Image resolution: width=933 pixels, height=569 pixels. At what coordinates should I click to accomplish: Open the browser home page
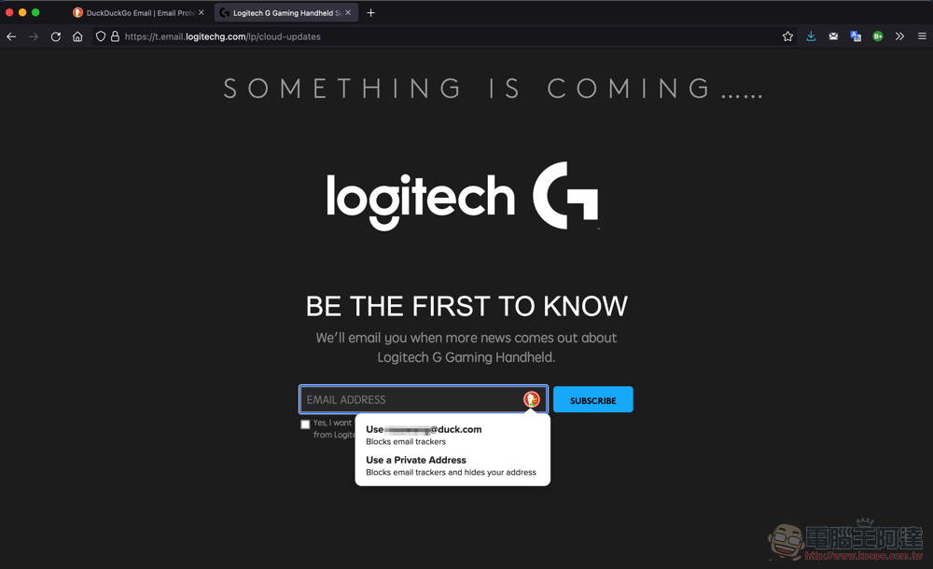[x=77, y=37]
